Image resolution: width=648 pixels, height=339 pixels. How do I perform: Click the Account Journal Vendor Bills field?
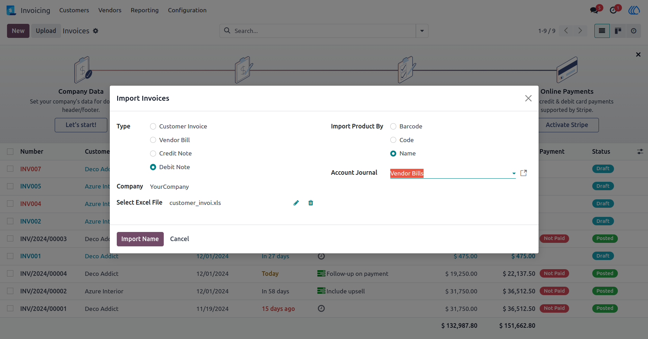click(x=452, y=173)
